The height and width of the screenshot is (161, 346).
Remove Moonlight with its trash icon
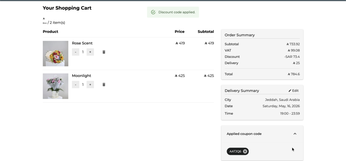coord(104,84)
